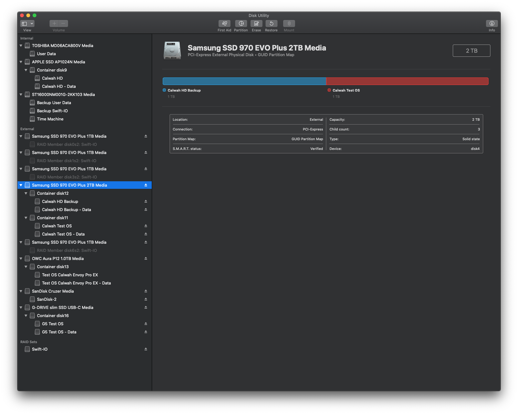
Task: Eject the Calwah HD Backup volume
Action: (x=146, y=202)
